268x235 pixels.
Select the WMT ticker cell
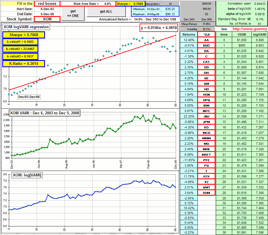pos(206,187)
